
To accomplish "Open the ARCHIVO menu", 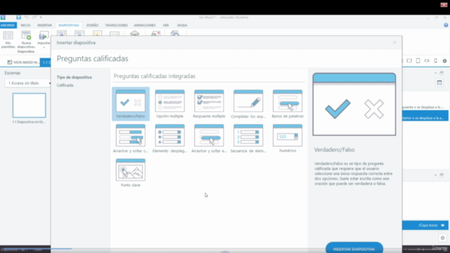I will tap(8, 25).
